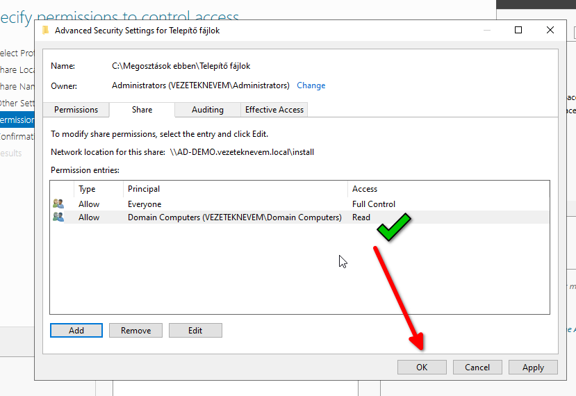Click the Domain Computers group icon

(x=58, y=217)
